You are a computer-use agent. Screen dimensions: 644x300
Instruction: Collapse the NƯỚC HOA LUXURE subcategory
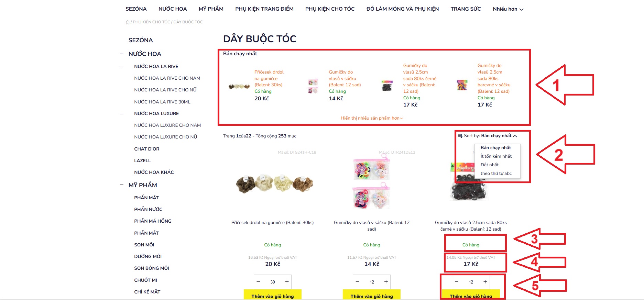click(x=122, y=114)
